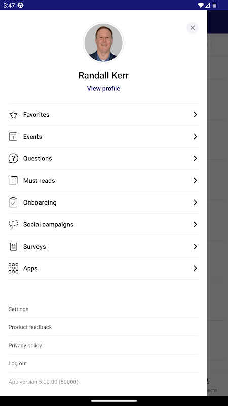Tap the Must reads document icon
This screenshot has width=228, height=406.
point(13,181)
